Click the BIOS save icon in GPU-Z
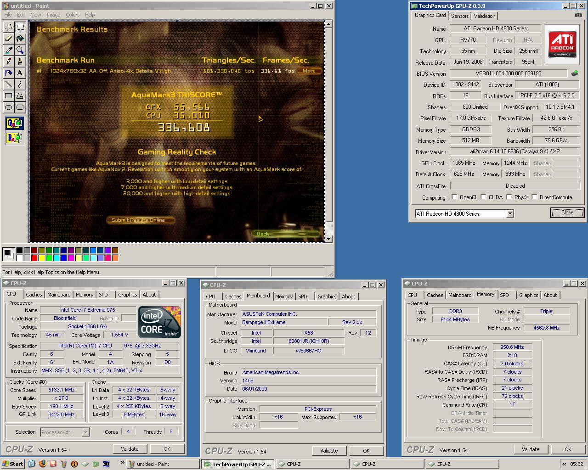This screenshot has width=588, height=470. click(575, 73)
